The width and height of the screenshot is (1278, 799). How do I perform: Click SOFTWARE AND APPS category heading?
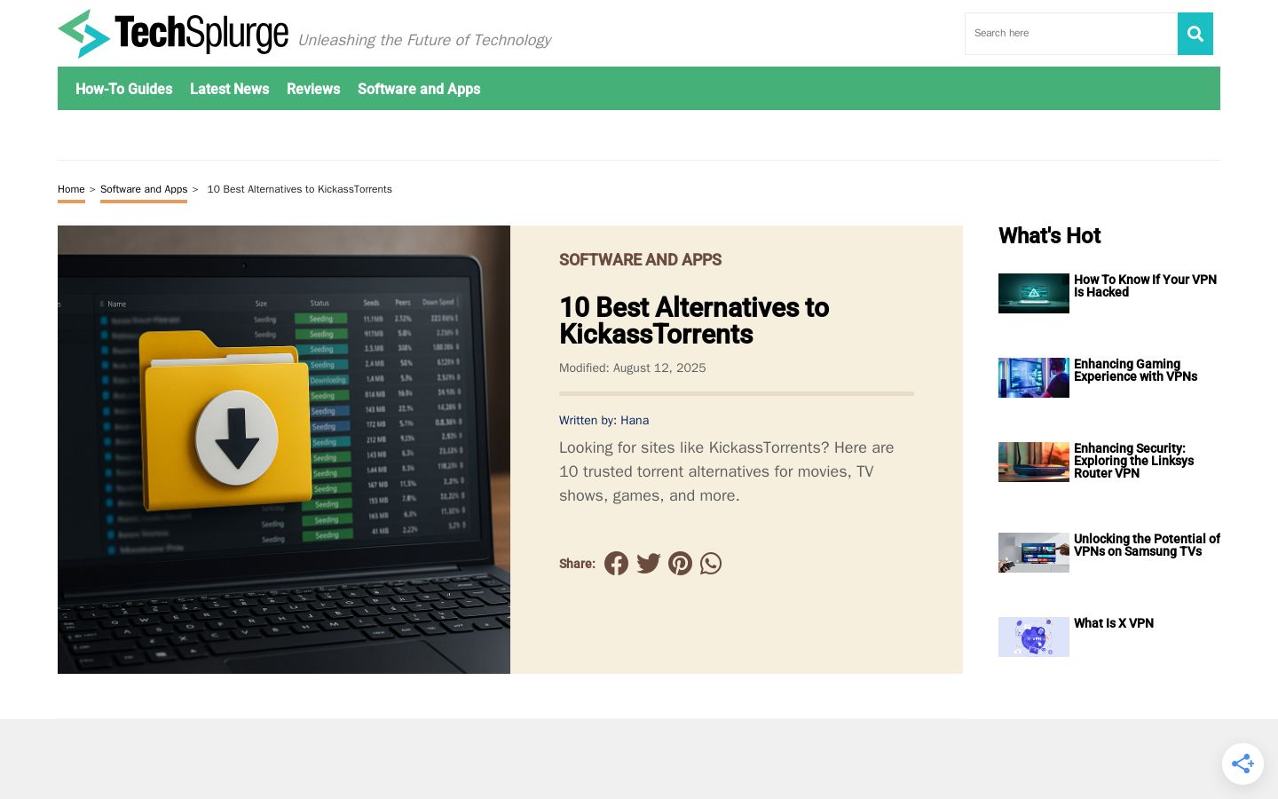point(640,260)
